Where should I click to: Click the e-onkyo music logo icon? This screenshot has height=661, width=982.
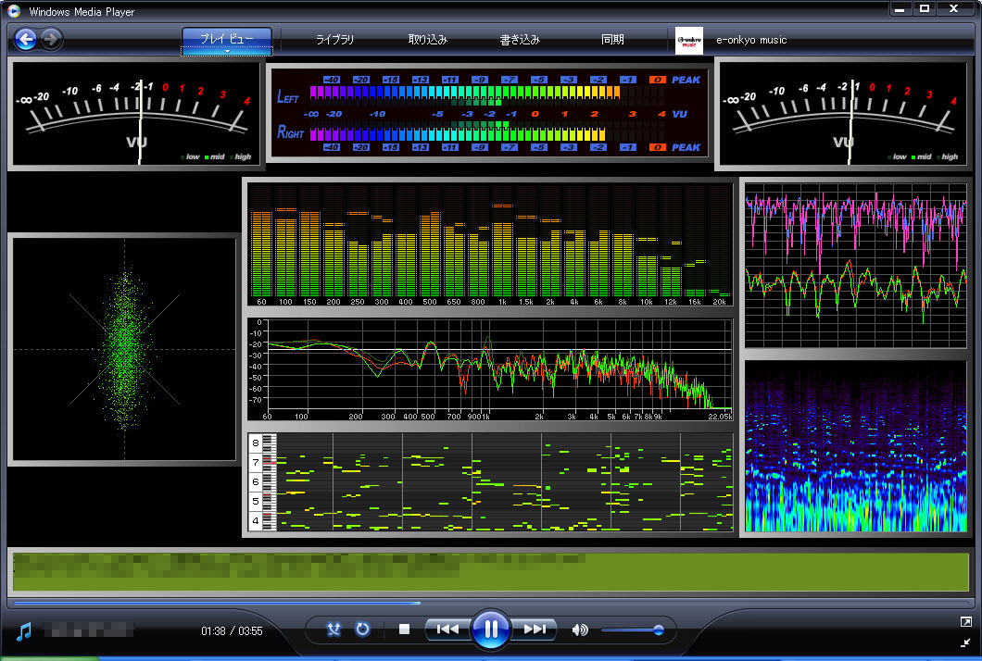(x=689, y=40)
